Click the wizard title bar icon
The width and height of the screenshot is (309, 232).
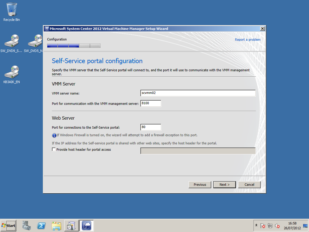pyautogui.click(x=47, y=29)
